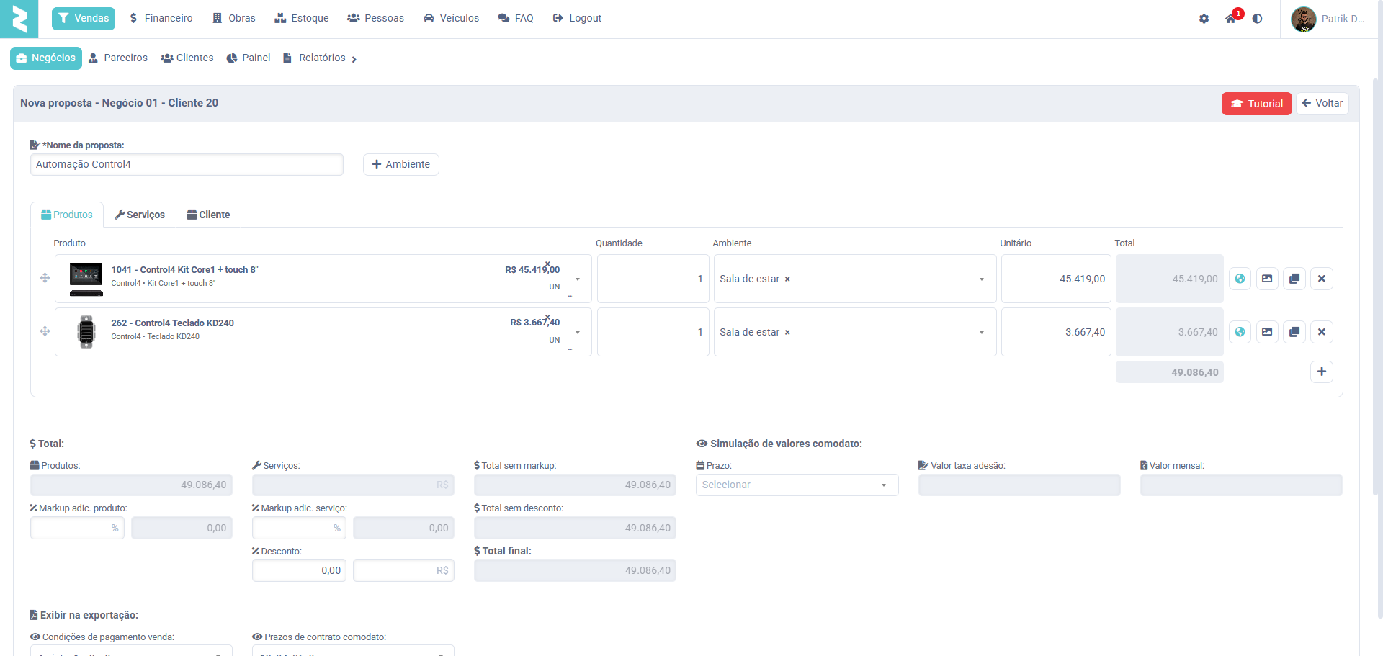Toggle dark mode contrast icon

click(1257, 19)
